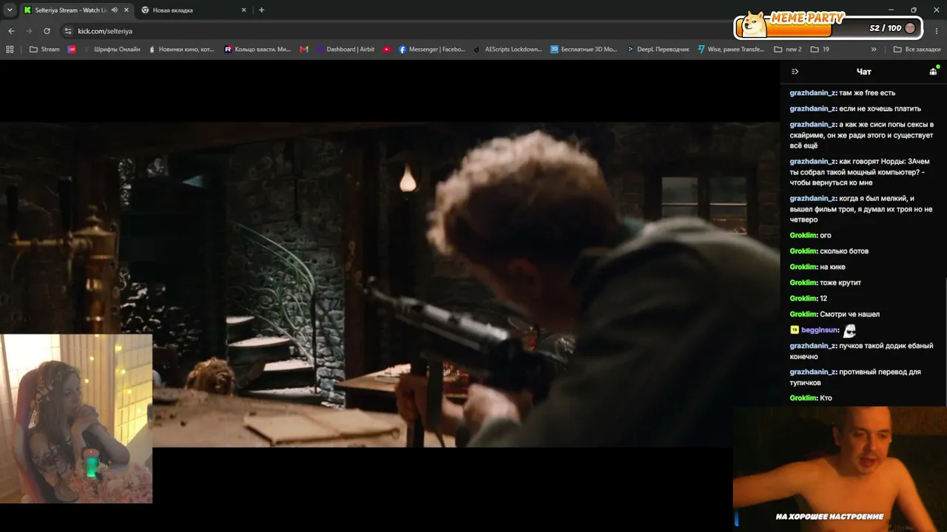Click the Groklim message 'Кто'

tap(826, 398)
